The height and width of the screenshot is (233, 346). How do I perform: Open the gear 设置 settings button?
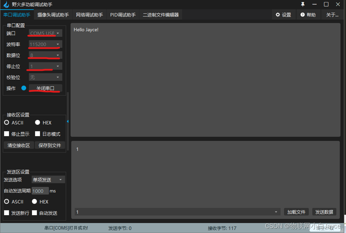(x=283, y=15)
